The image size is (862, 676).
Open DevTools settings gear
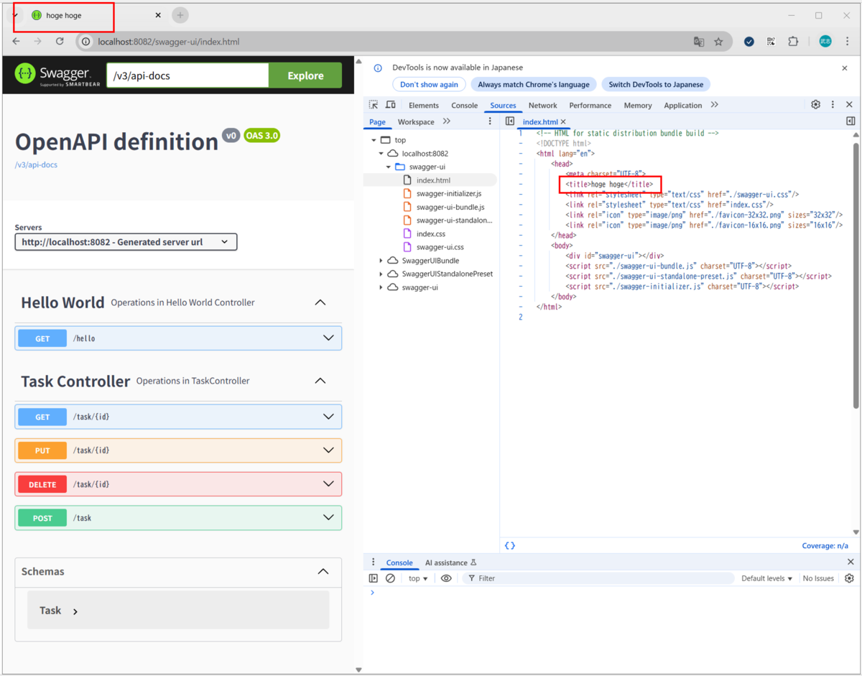[815, 105]
